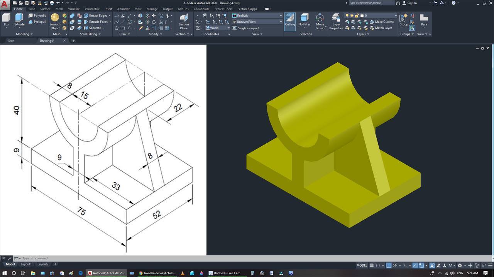Activate the Move Gizmo tool
The width and height of the screenshot is (494, 277).
tap(320, 22)
